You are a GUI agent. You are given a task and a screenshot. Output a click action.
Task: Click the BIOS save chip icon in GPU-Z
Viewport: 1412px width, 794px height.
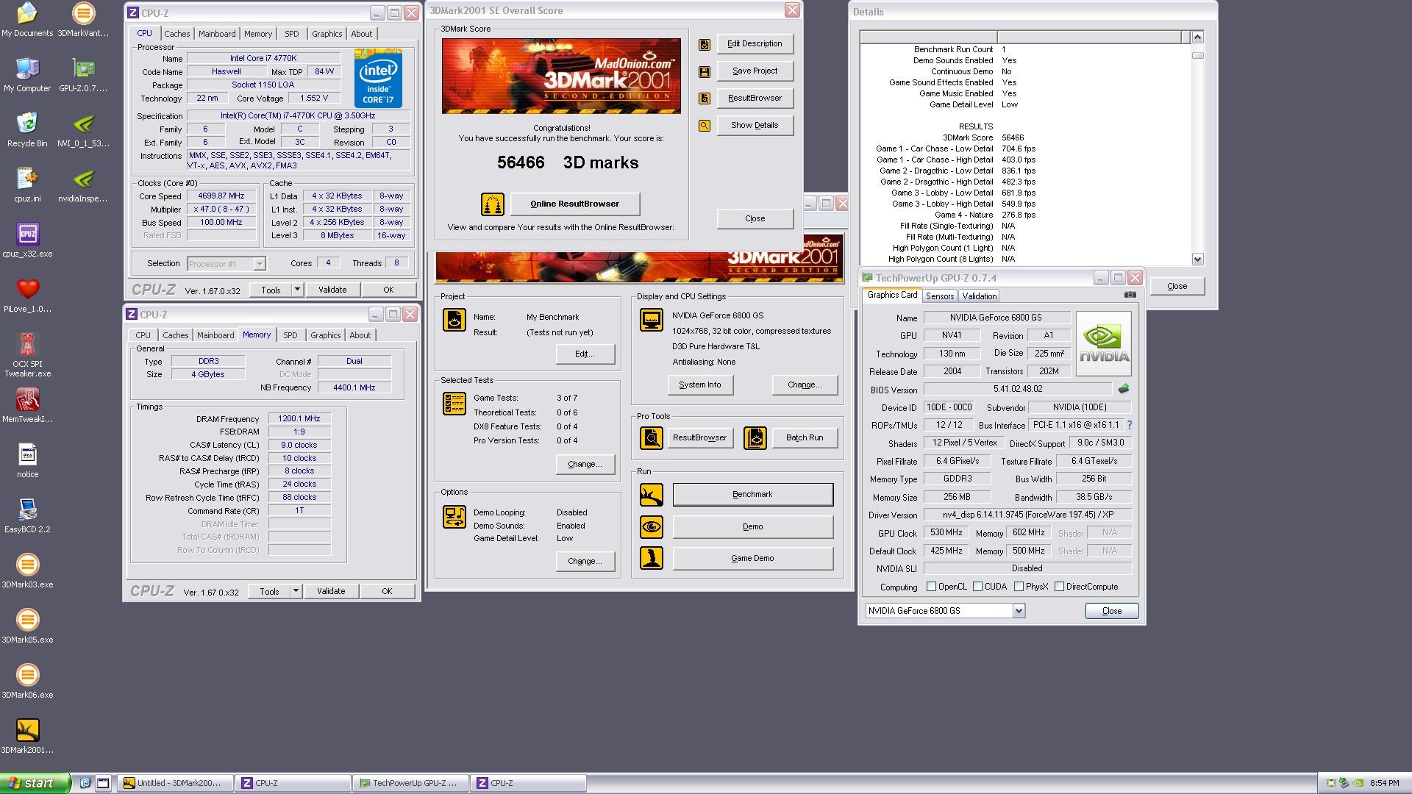pos(1123,389)
